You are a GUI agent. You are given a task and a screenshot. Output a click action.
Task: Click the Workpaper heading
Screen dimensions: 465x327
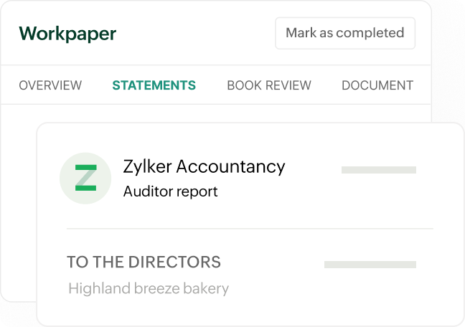[x=67, y=34]
